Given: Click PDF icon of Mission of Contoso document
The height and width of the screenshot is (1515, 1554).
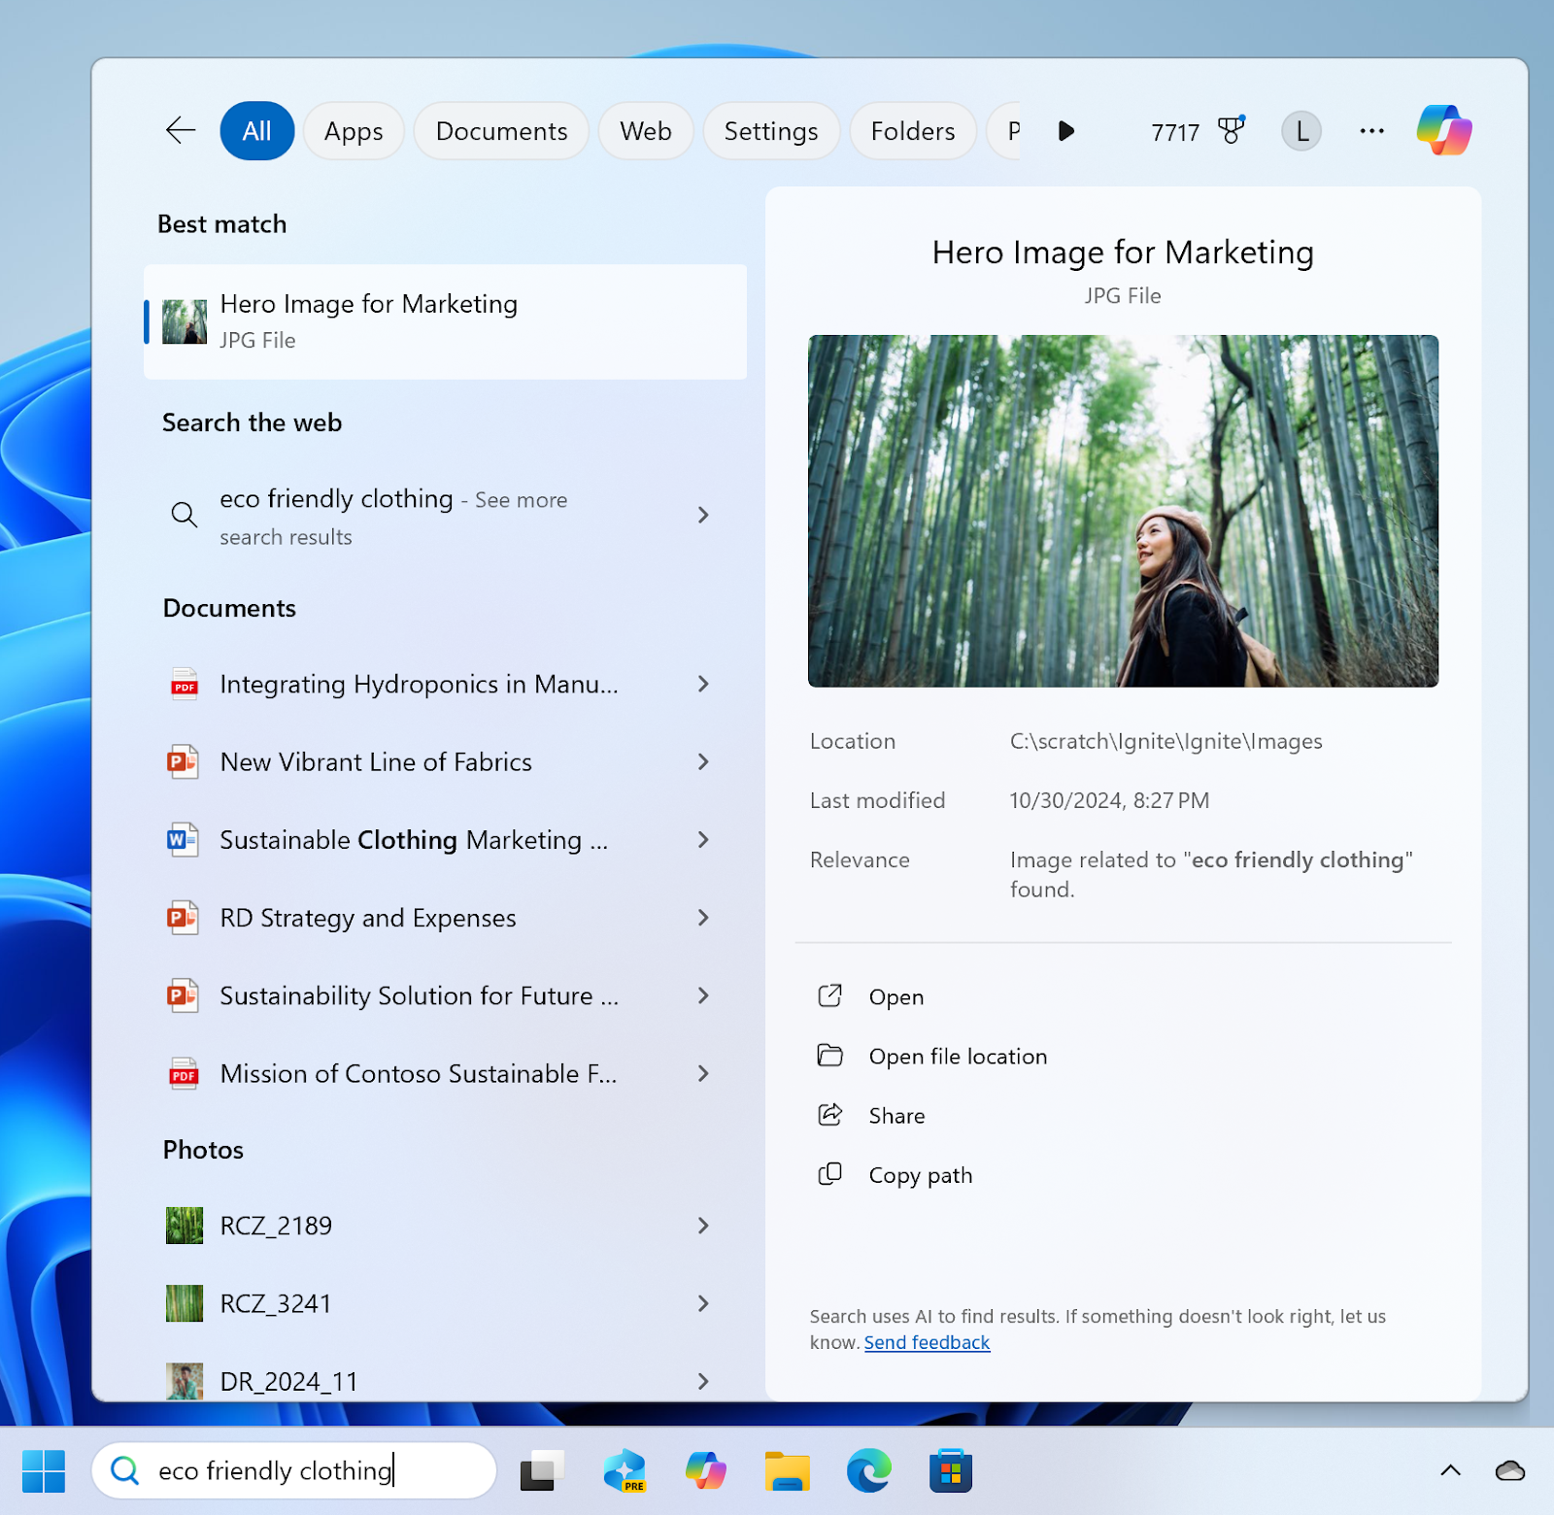Looking at the screenshot, I should pyautogui.click(x=184, y=1073).
